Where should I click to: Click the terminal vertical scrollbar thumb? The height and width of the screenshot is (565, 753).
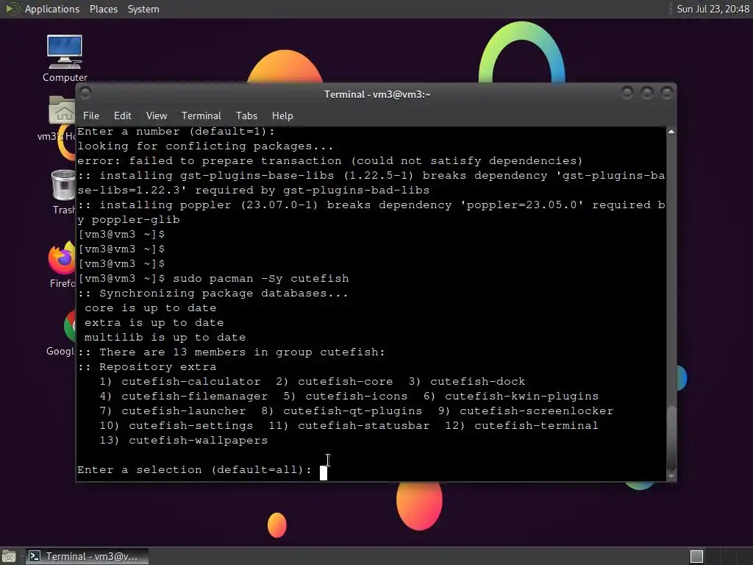[x=671, y=438]
